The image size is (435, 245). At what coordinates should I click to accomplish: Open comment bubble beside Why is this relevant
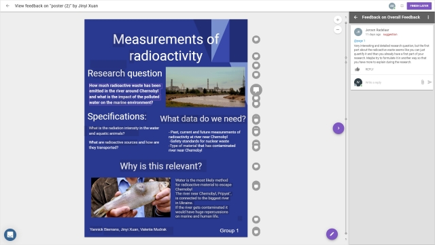coord(256,166)
